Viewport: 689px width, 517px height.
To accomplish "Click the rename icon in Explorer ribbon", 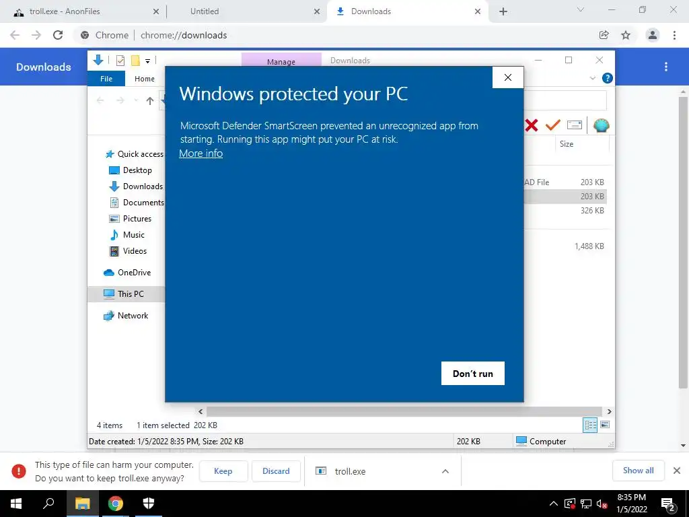I will tap(575, 125).
